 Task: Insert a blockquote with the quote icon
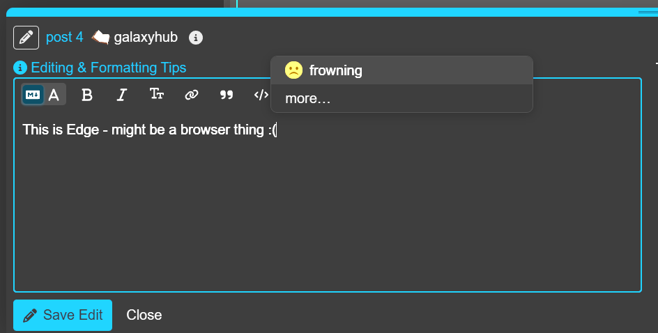point(227,95)
